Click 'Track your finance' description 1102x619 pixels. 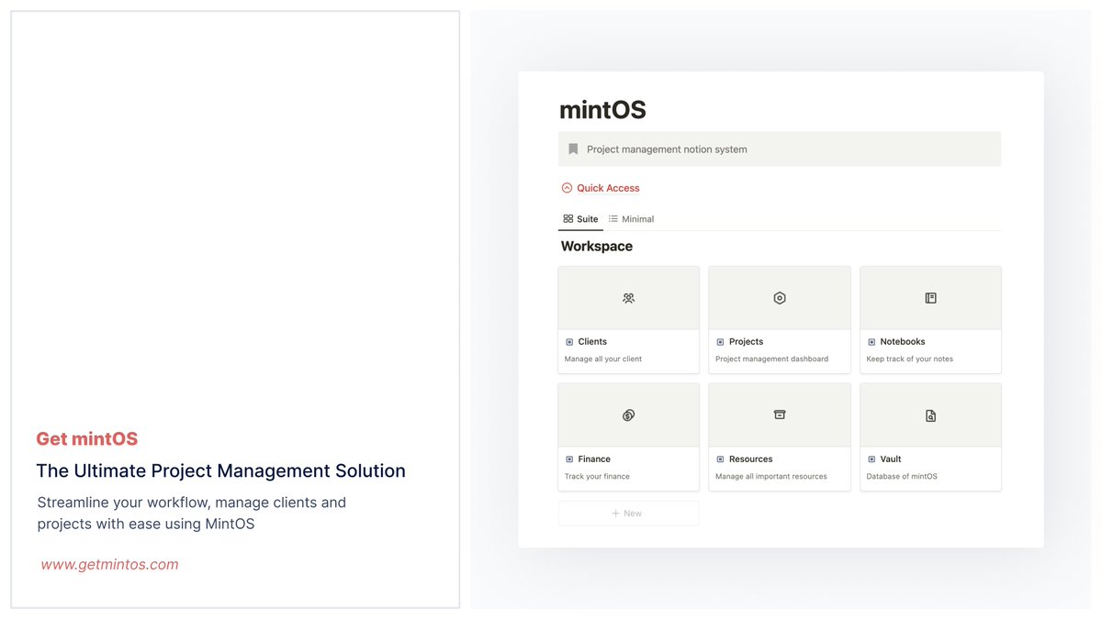(597, 477)
